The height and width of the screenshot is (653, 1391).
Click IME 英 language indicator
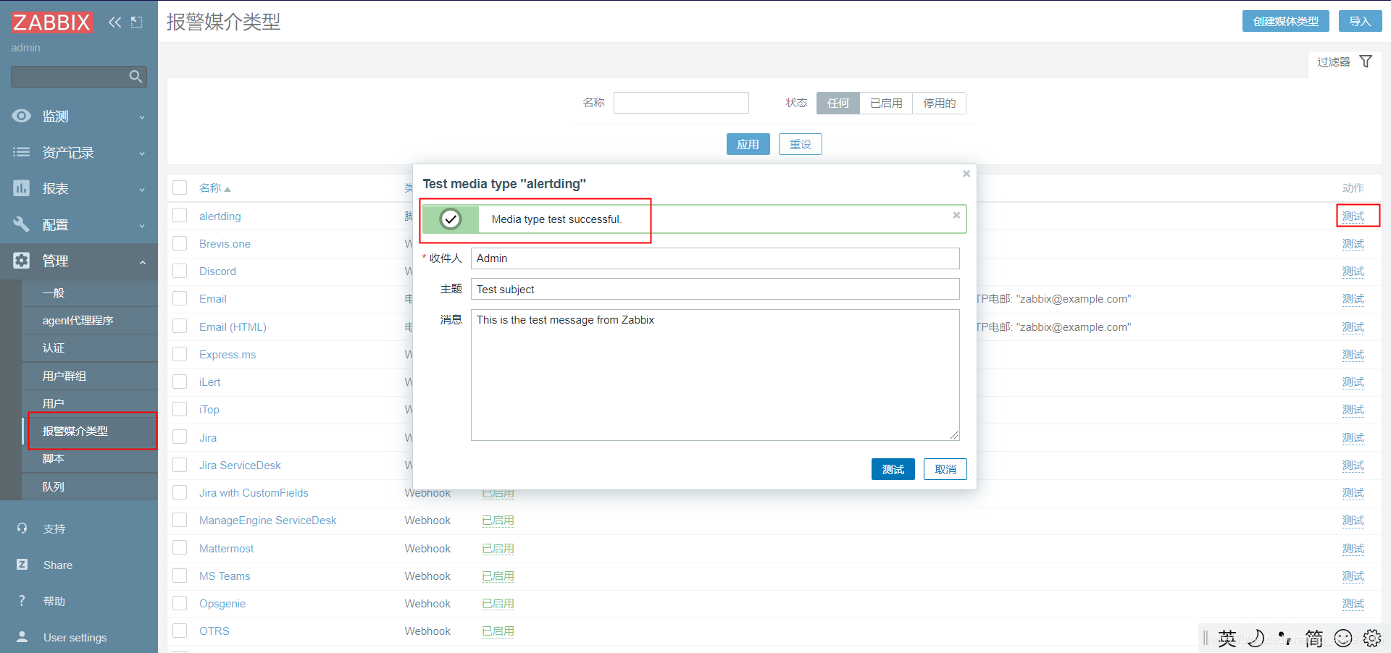(x=1227, y=638)
